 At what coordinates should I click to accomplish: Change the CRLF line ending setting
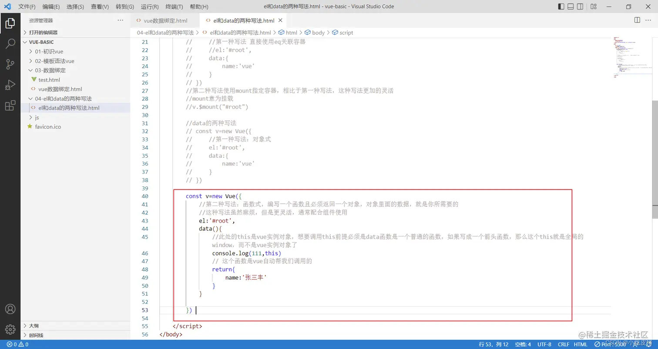point(563,344)
